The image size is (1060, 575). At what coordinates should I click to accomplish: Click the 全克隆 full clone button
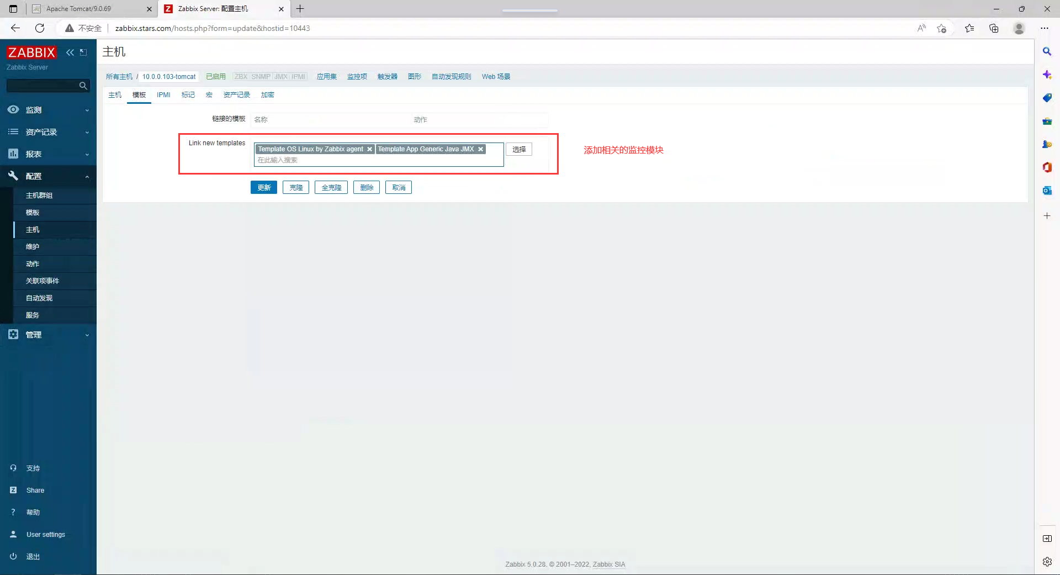(x=331, y=188)
